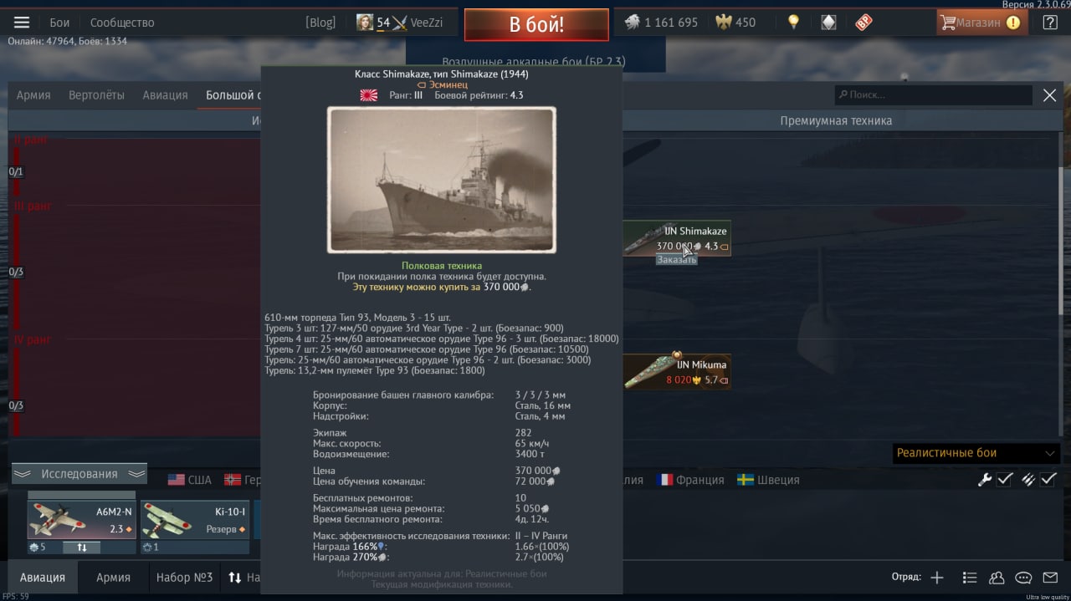The width and height of the screenshot is (1071, 601).
Task: Click the В бой! button
Action: [x=536, y=24]
